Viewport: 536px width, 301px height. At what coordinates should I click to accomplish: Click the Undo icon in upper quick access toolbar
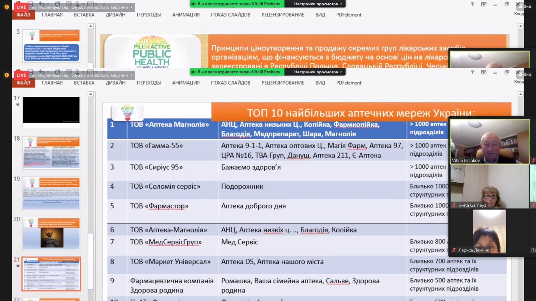(x=42, y=4)
